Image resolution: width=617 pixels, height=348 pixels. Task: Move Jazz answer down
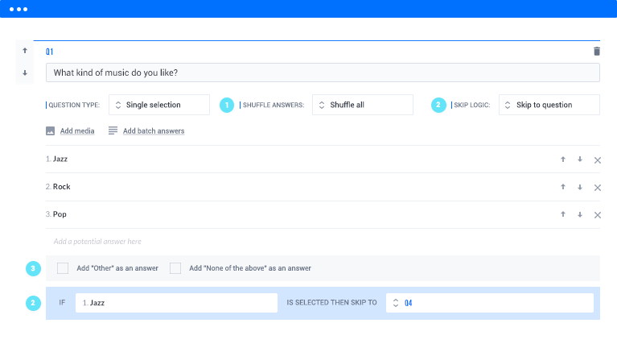(580, 159)
